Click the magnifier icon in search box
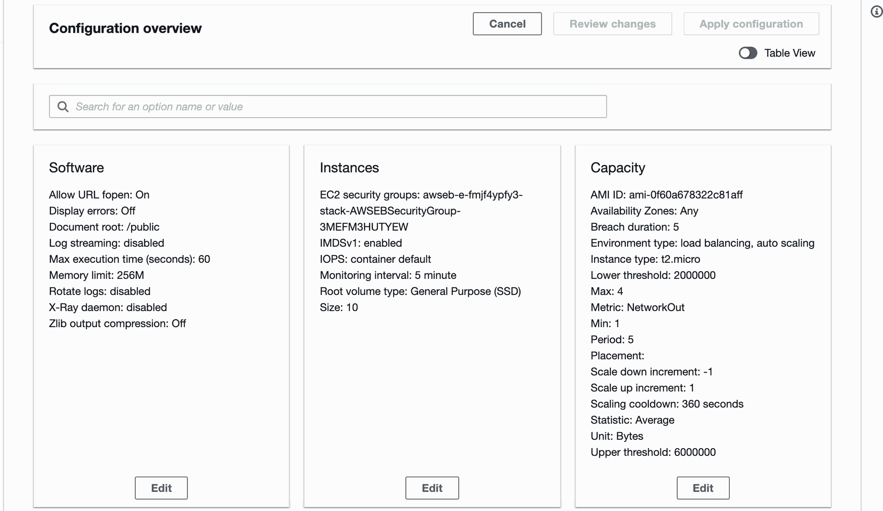883x511 pixels. [x=63, y=107]
